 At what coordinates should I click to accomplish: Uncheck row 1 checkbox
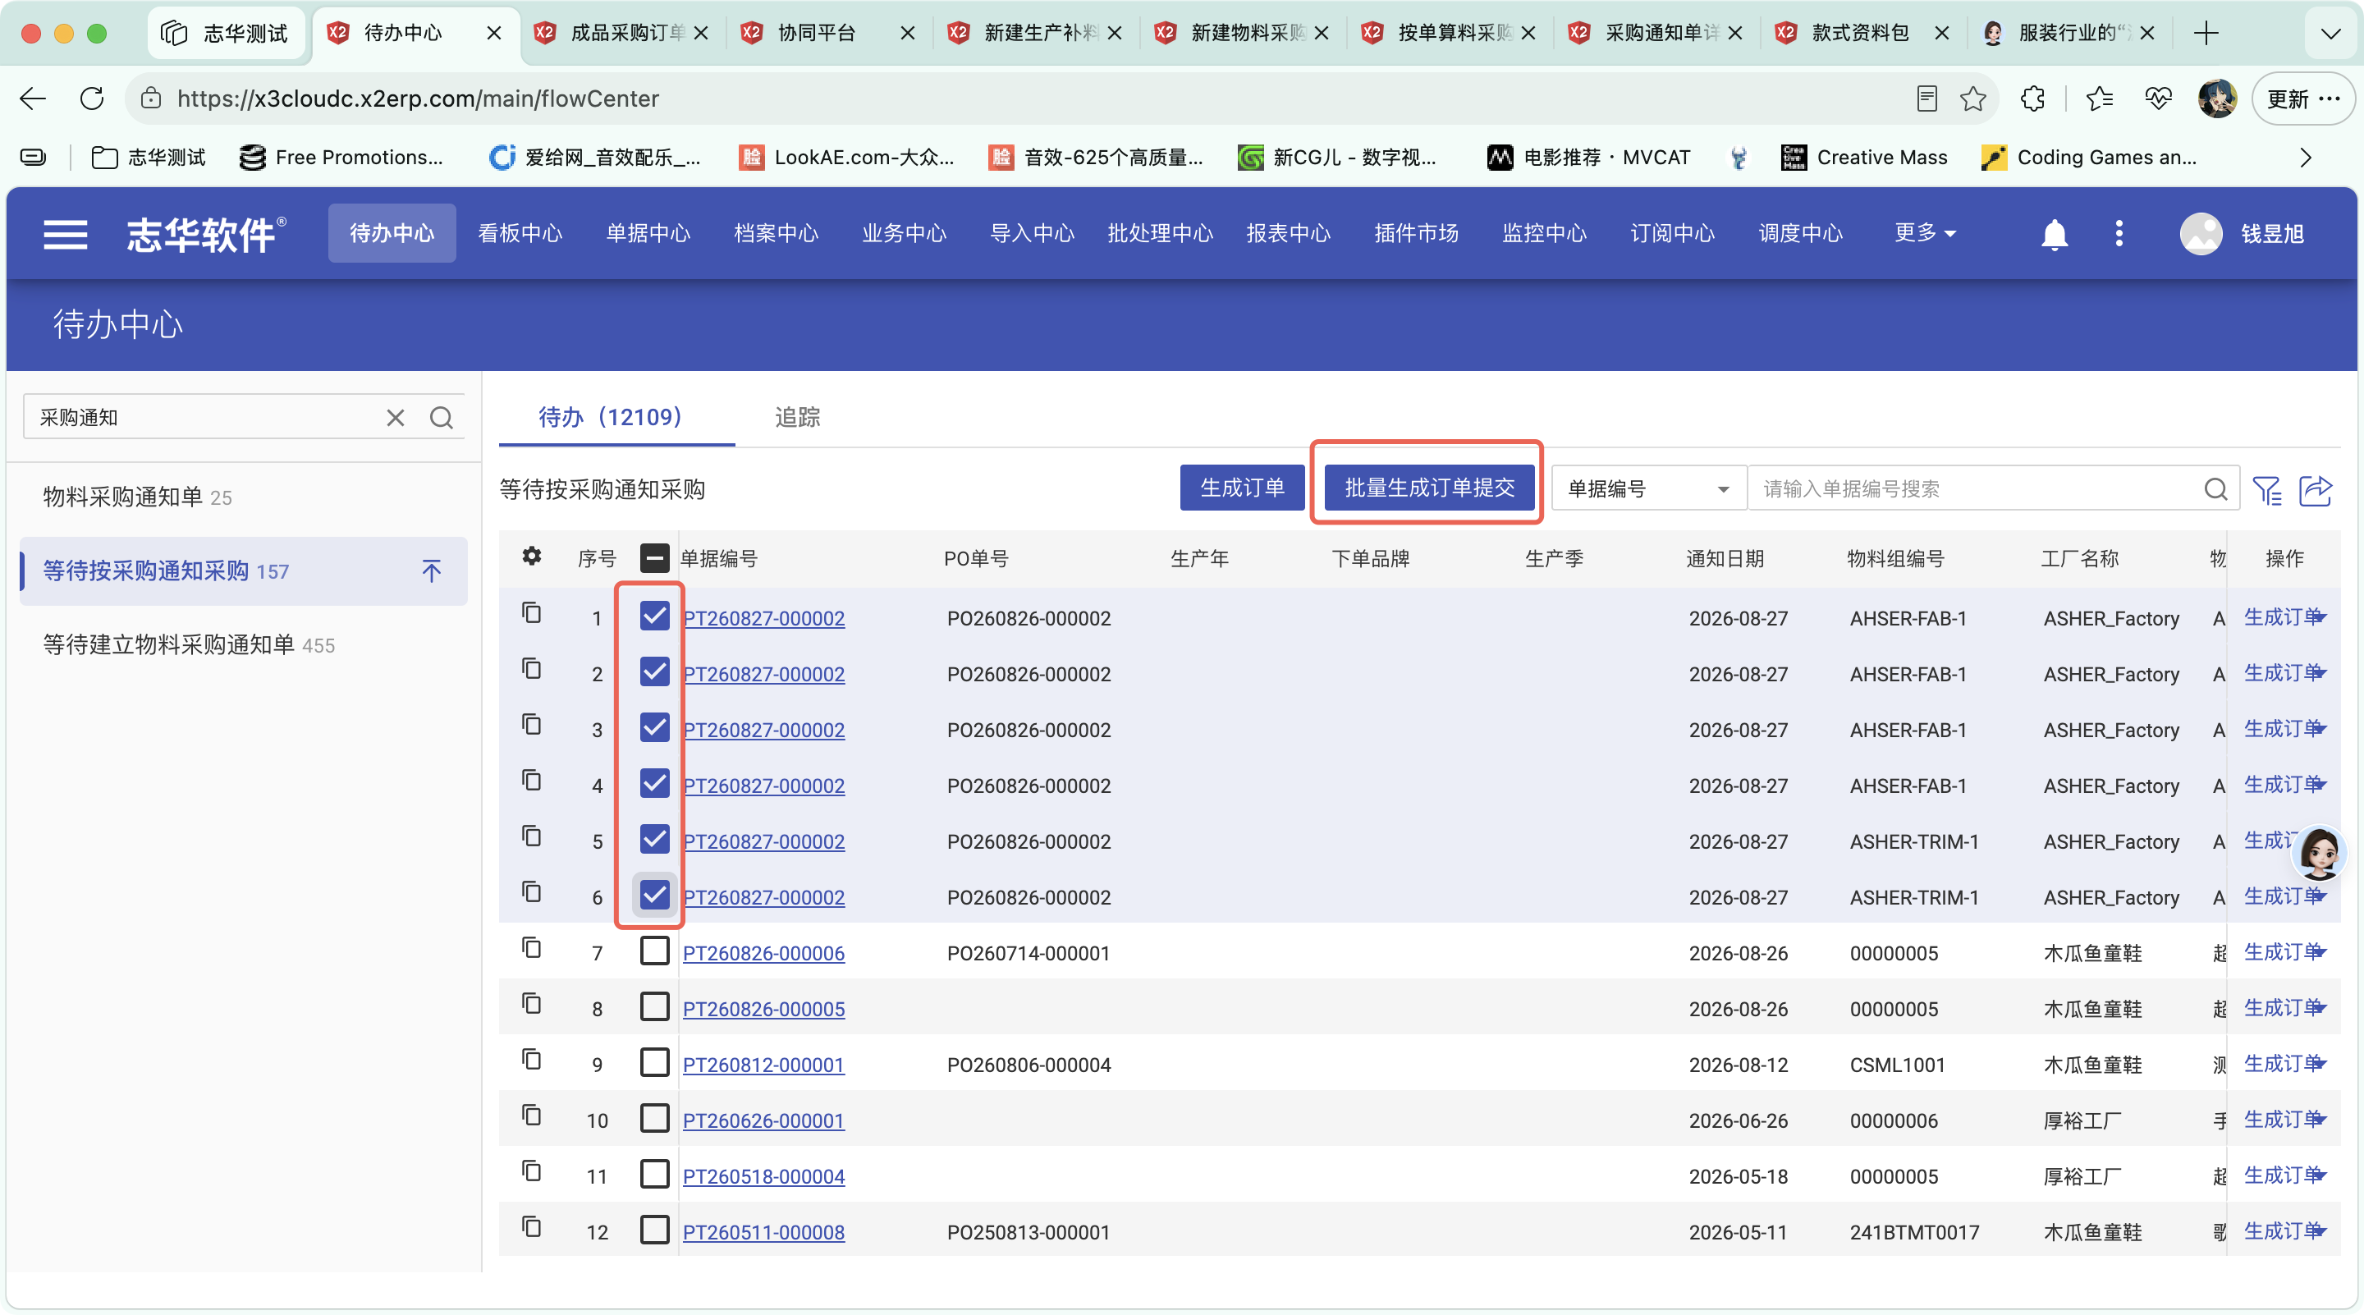pos(654,616)
